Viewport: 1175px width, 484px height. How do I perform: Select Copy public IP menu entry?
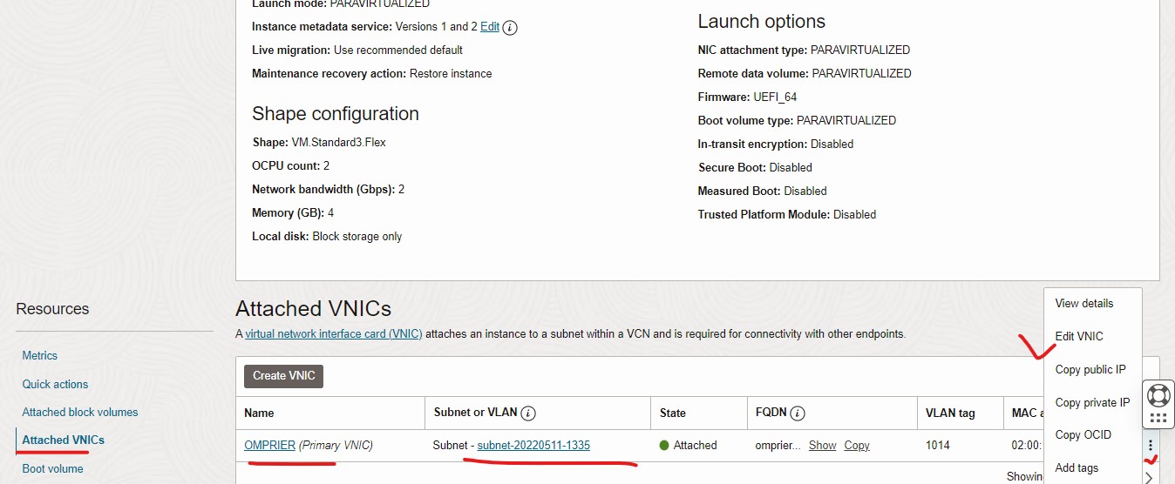point(1090,370)
